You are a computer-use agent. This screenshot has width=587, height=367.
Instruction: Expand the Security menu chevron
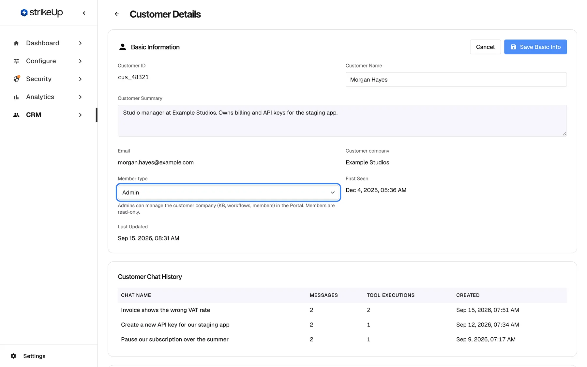[80, 79]
